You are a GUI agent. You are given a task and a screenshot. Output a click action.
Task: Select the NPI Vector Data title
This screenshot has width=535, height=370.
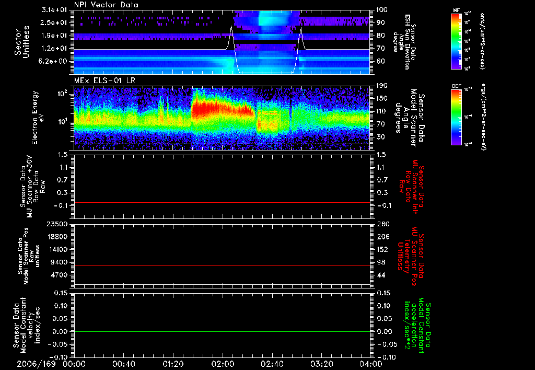(107, 5)
